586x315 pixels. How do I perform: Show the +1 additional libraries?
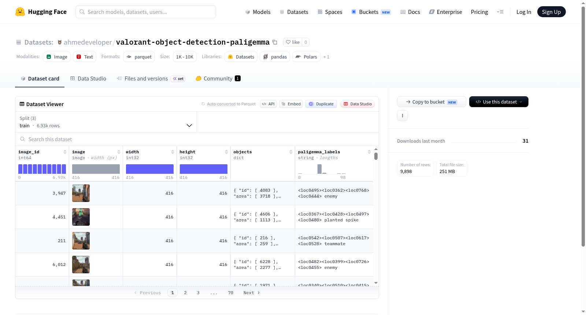pyautogui.click(x=326, y=57)
